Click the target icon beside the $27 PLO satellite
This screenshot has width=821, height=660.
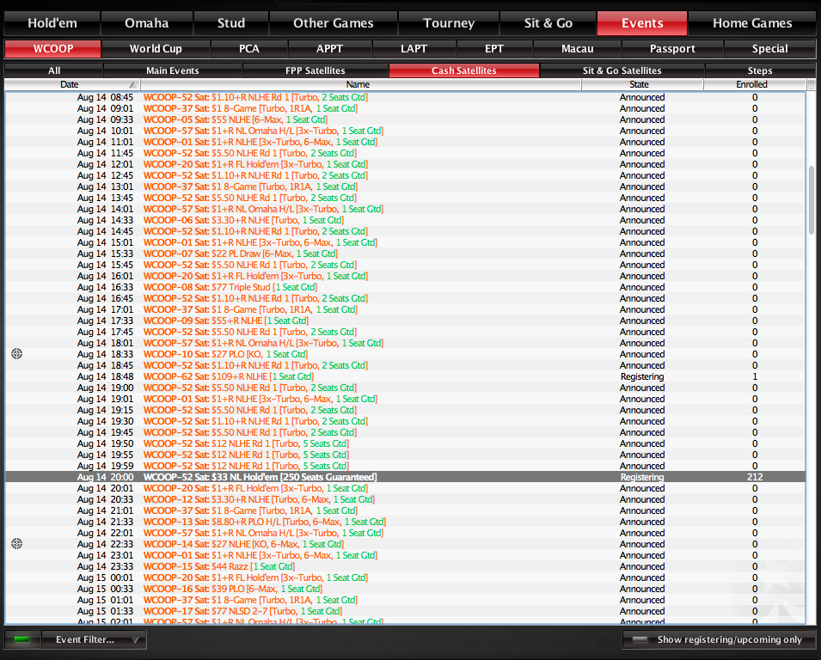(x=16, y=353)
